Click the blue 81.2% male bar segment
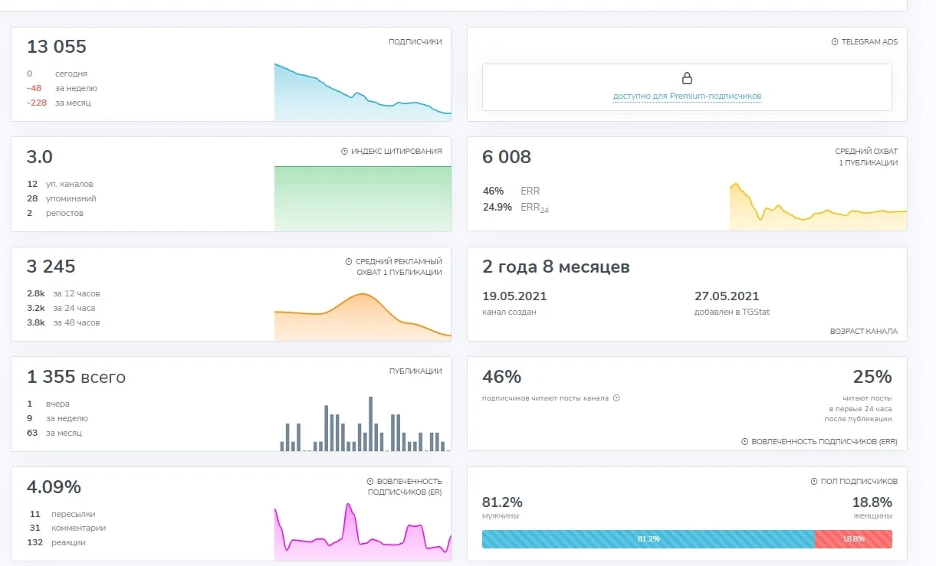This screenshot has height=566, width=936. pos(648,539)
